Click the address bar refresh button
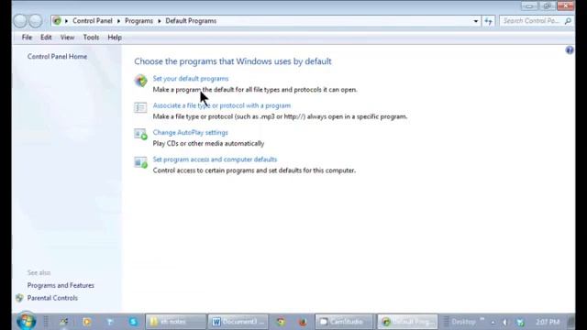The height and width of the screenshot is (330, 587). tap(488, 21)
